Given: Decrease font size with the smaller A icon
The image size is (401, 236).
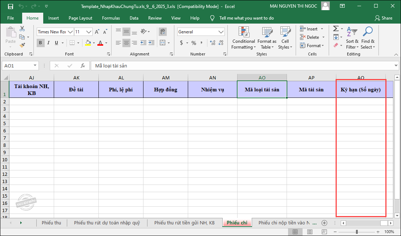Looking at the screenshot, I should (105, 32).
